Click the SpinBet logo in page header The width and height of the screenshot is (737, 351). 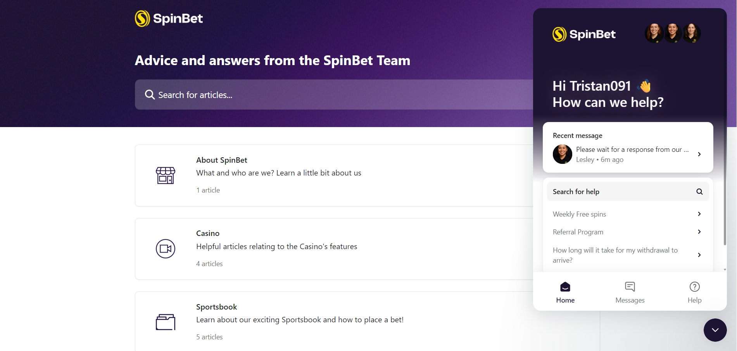tap(169, 18)
